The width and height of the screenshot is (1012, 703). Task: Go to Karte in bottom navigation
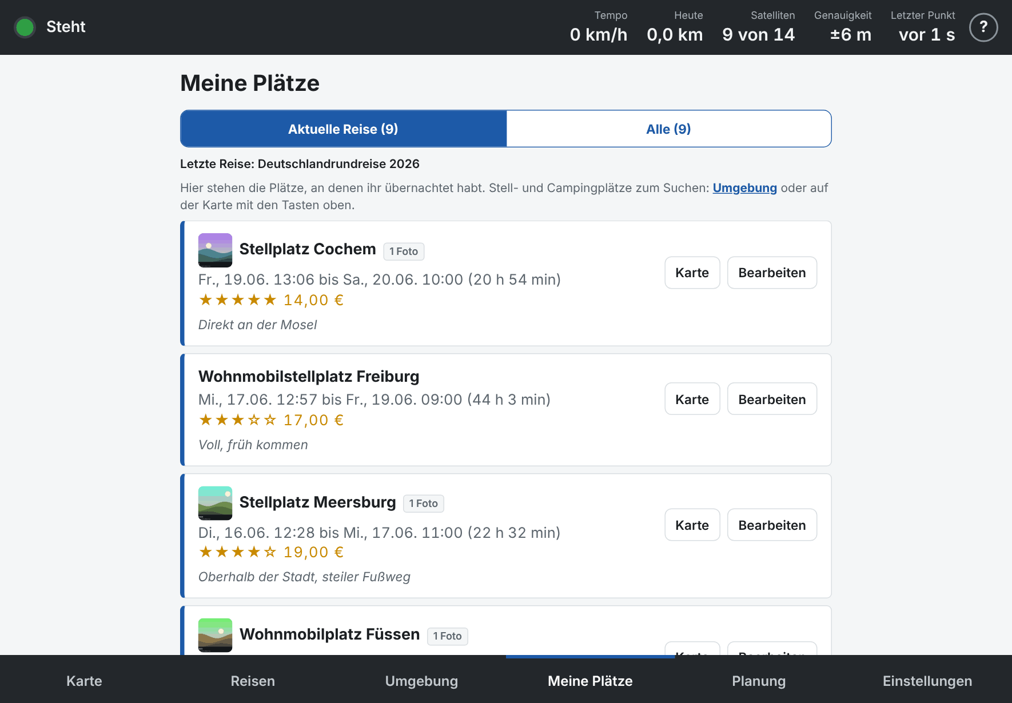click(x=84, y=681)
